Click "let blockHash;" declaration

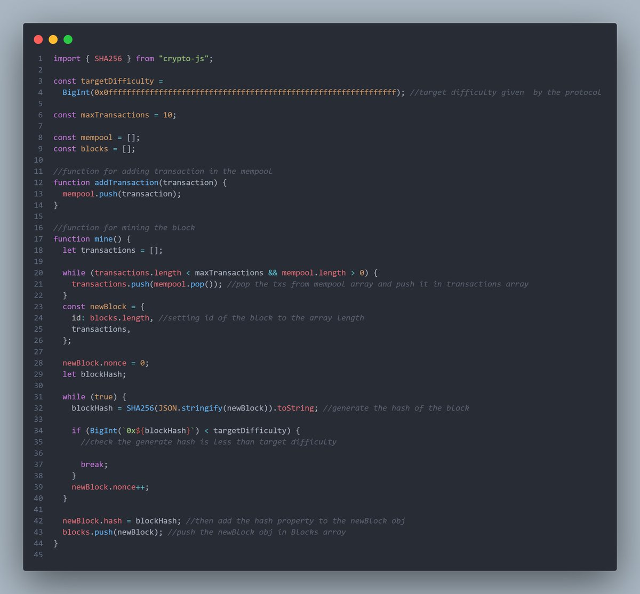(94, 374)
